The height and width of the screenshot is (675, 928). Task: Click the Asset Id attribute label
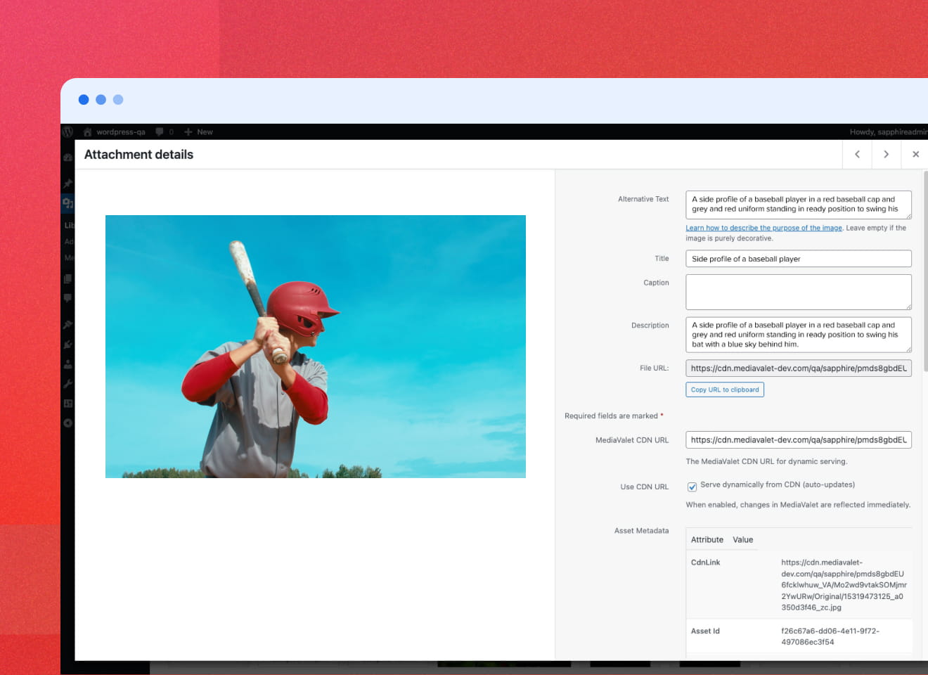[705, 631]
